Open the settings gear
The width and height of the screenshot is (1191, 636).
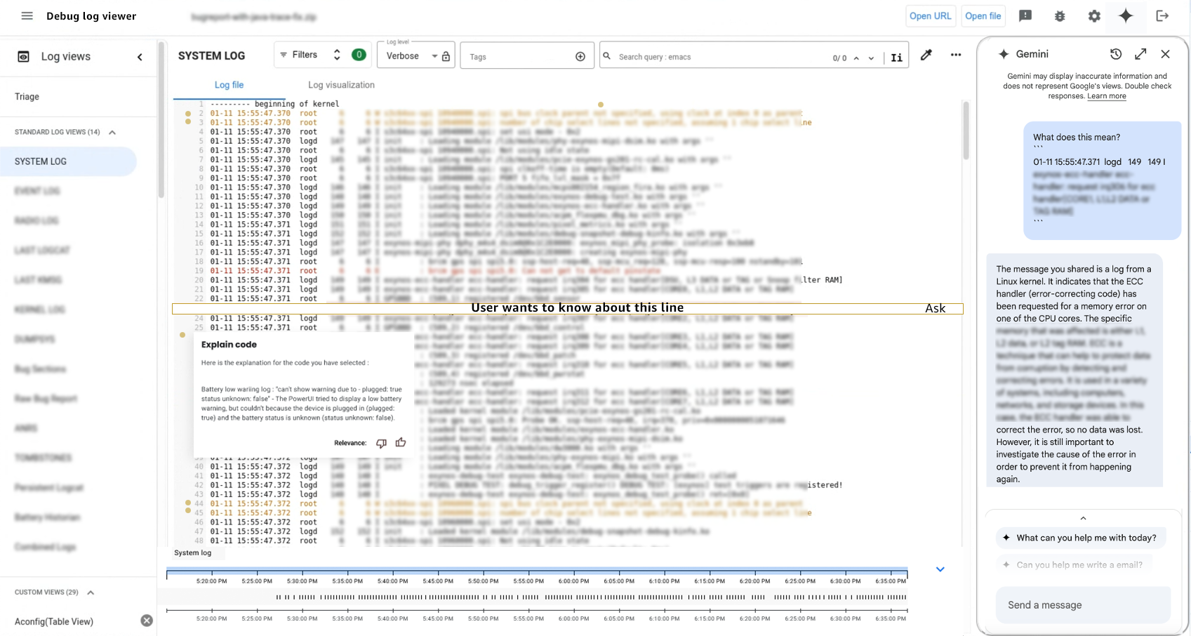click(1094, 15)
